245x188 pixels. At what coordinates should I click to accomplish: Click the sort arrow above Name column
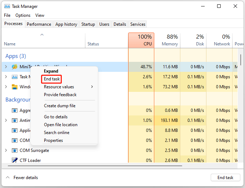click(42, 35)
